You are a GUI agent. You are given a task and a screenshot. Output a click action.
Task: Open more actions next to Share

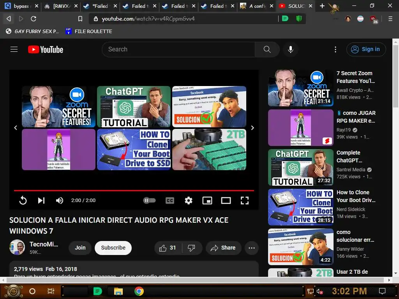252,248
